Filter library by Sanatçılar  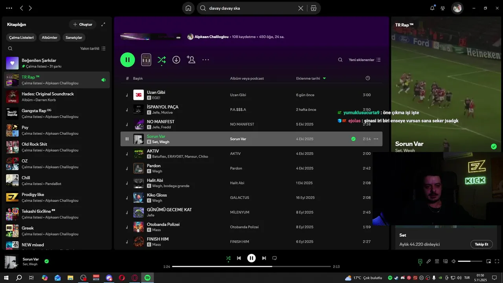(74, 37)
